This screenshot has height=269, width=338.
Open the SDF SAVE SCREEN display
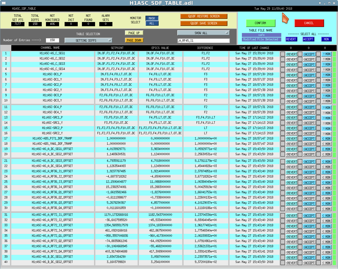(204, 23)
